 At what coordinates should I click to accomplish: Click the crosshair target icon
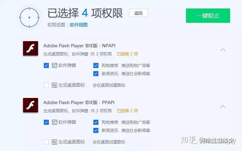pos(29,17)
